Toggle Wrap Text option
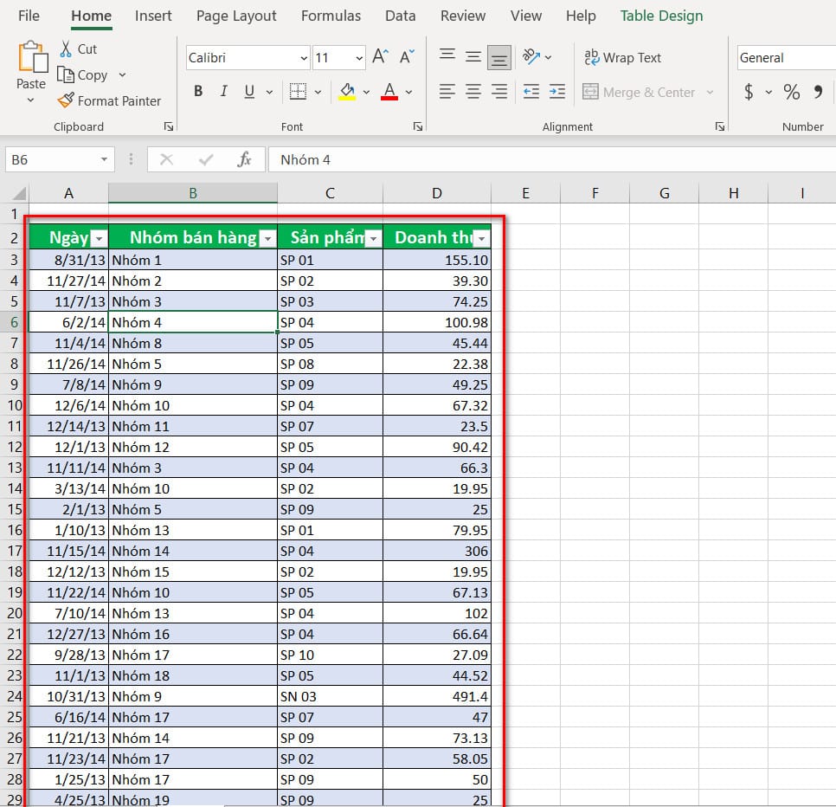836x807 pixels. (x=623, y=58)
